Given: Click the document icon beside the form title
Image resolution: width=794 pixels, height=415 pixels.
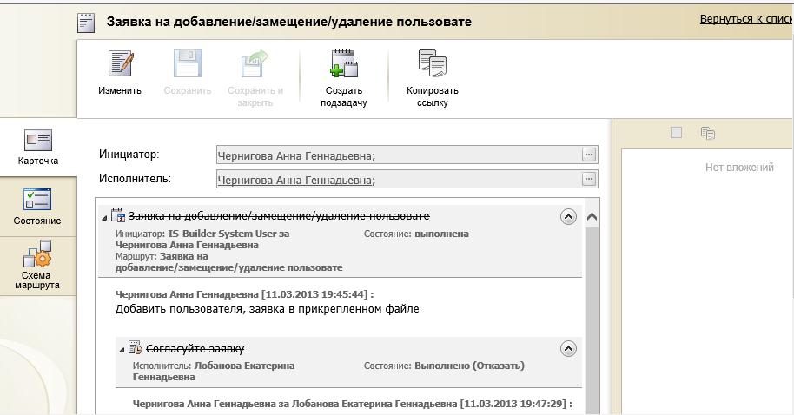Looking at the screenshot, I should coord(87,23).
